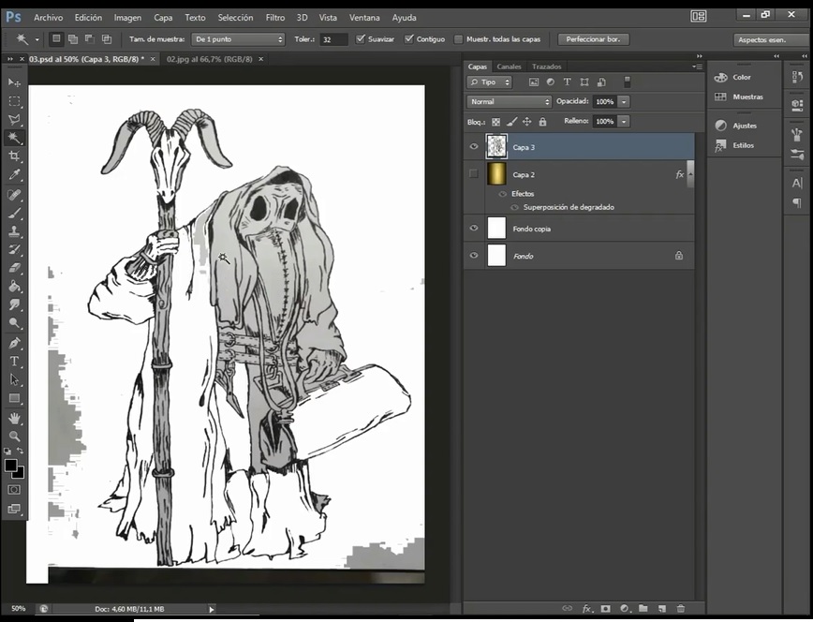Viewport: 813px width, 622px height.
Task: Select the Hand tool
Action: (14, 418)
